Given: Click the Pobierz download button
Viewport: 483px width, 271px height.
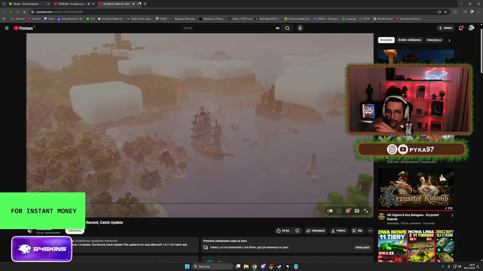Looking at the screenshot, I should point(338,231).
